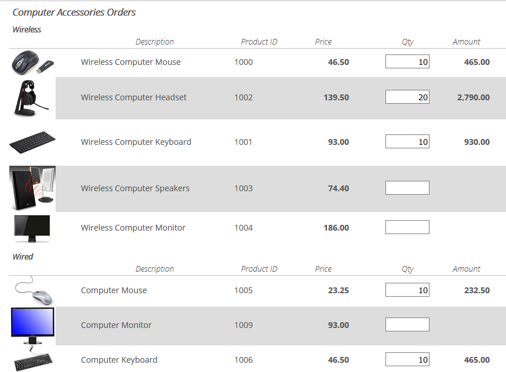
Task: Select the wired Computer Keyboard quantity field
Action: (407, 360)
